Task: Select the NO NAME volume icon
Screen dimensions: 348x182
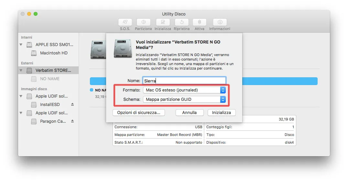Action: tap(34, 79)
